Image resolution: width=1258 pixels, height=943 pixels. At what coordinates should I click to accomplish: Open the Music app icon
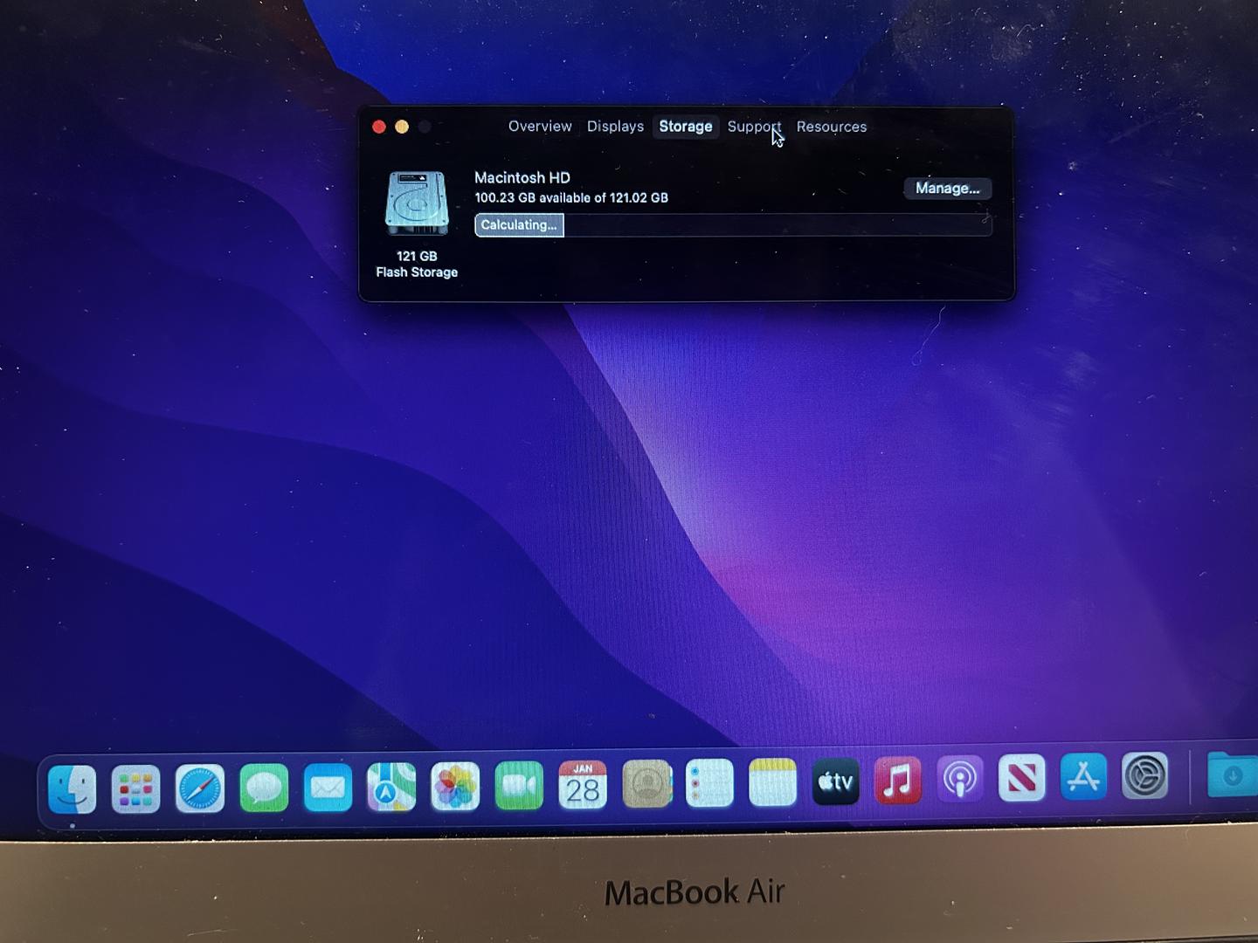point(897,780)
